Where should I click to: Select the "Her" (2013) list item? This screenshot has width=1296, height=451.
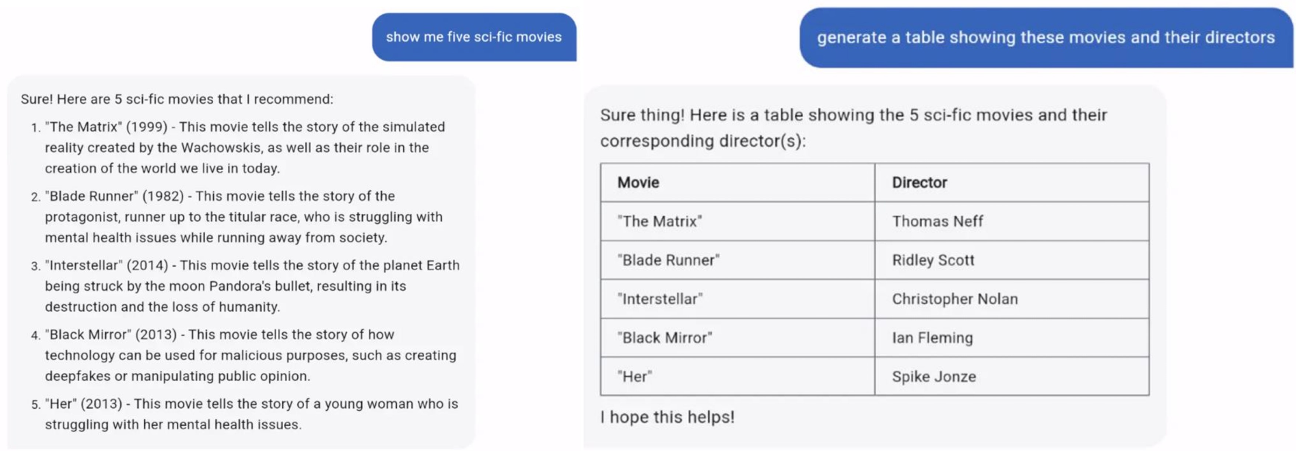pyautogui.click(x=251, y=414)
